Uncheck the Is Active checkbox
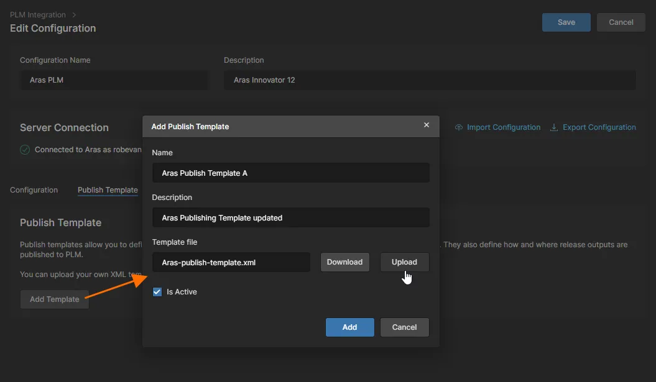 tap(157, 292)
